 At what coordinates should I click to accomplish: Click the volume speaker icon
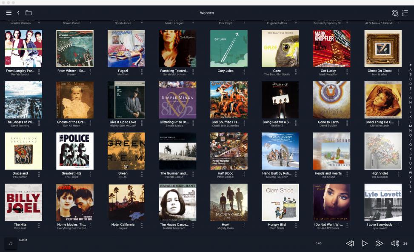coord(395,243)
